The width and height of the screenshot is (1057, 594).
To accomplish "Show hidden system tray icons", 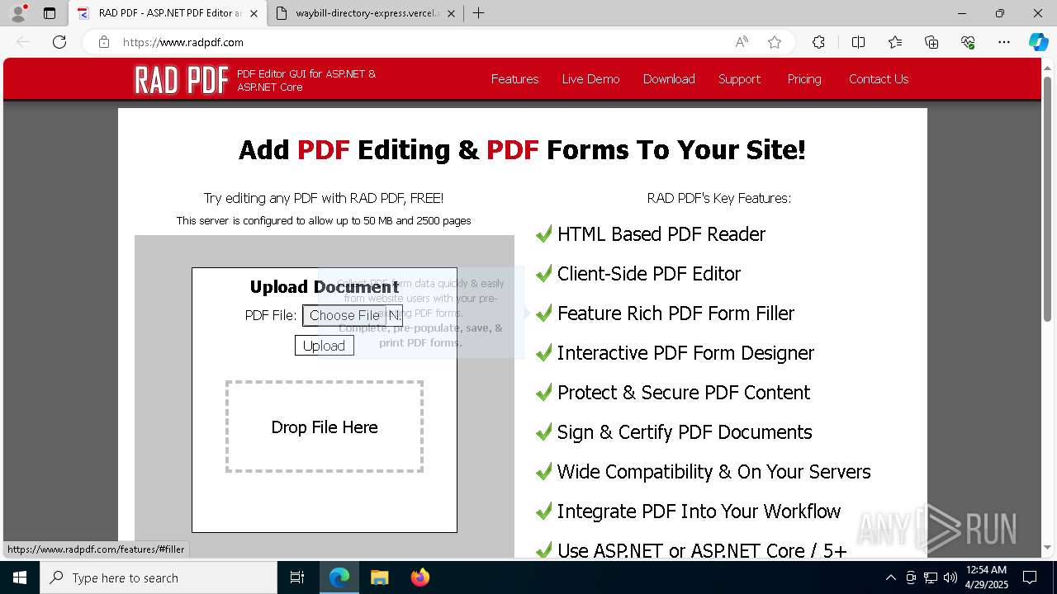I will [890, 577].
